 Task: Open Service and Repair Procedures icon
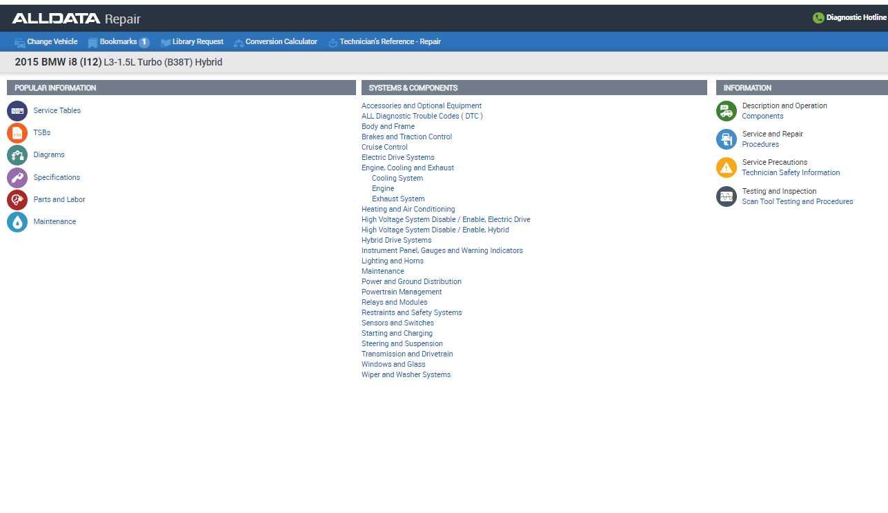[725, 139]
